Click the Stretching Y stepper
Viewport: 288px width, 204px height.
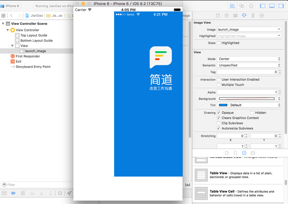pos(280,136)
